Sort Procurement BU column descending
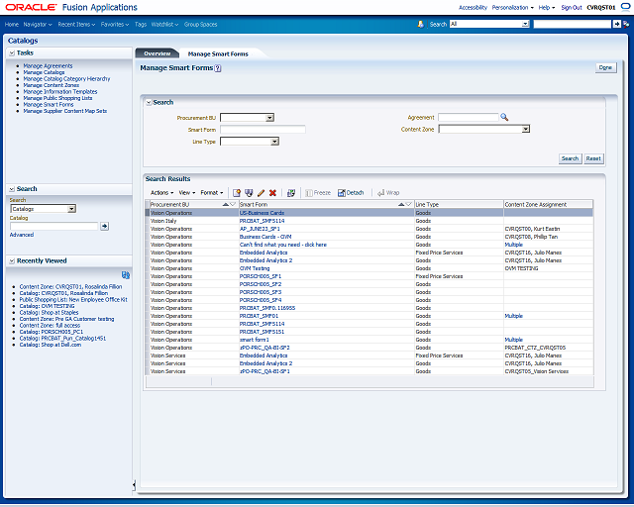The height and width of the screenshot is (507, 634). coord(233,205)
